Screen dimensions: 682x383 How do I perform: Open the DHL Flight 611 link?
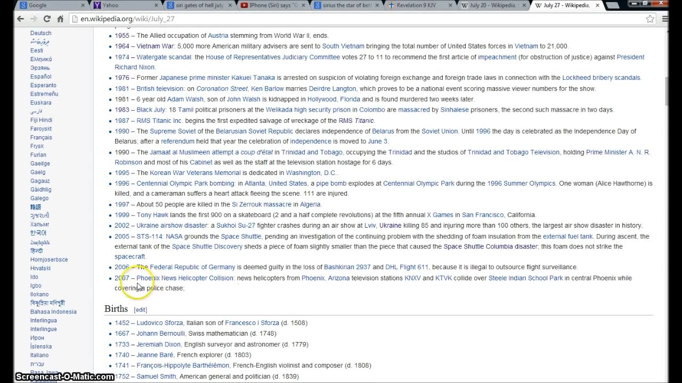click(x=407, y=267)
